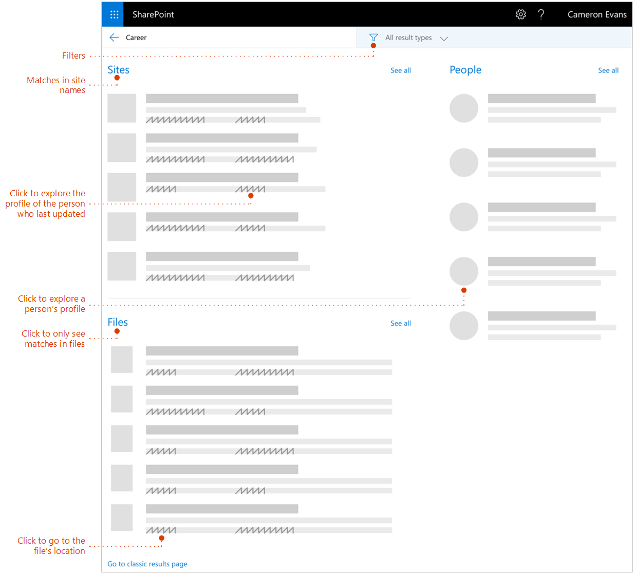Click the back arrow next to Career
Viewport: 636px width, 575px height.
114,37
